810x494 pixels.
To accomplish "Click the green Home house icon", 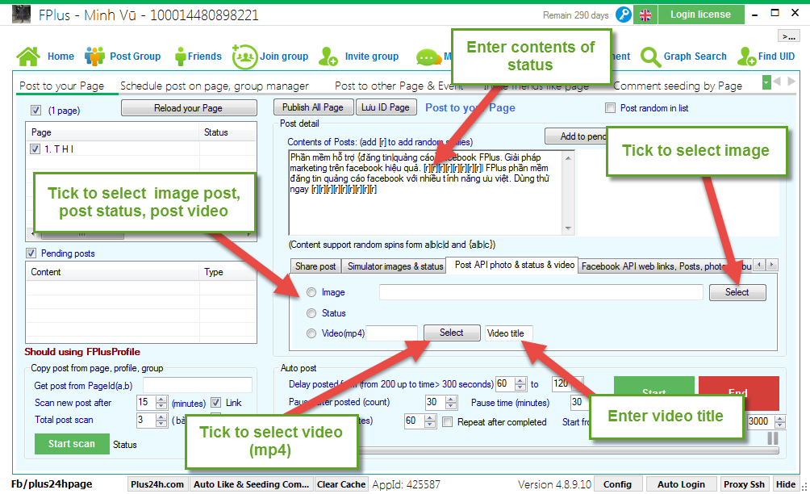I will (x=28, y=57).
